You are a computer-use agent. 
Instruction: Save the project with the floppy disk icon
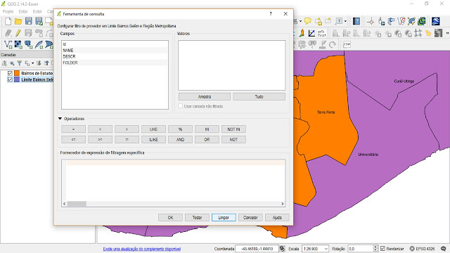point(28,21)
